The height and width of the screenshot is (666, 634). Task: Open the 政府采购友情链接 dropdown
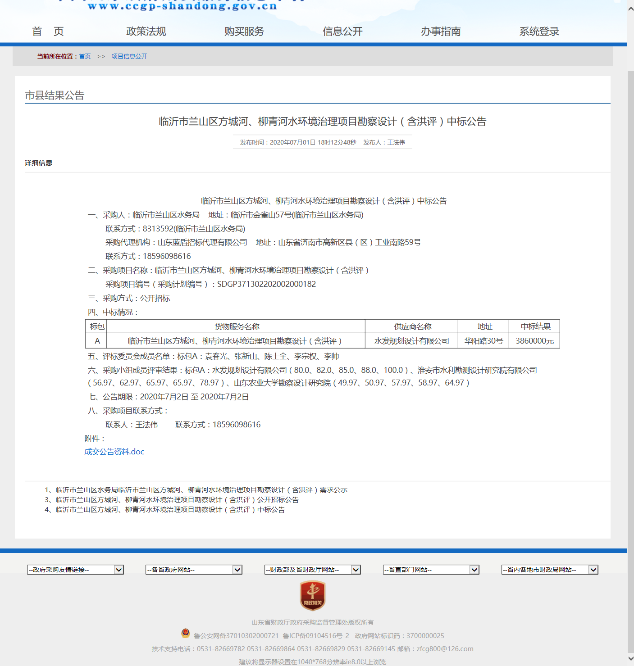pos(75,570)
